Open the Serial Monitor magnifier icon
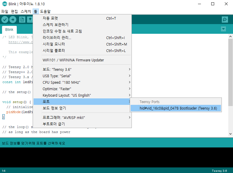233x173 pixels. pyautogui.click(x=225, y=20)
